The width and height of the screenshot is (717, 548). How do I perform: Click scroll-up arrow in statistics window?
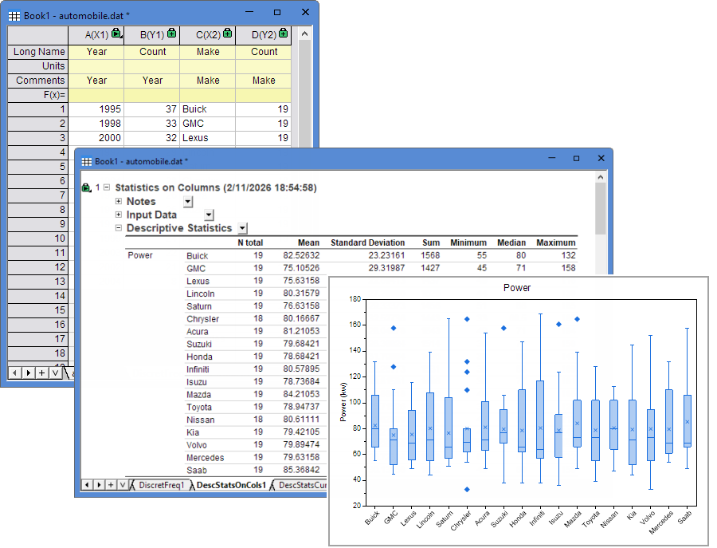[601, 177]
